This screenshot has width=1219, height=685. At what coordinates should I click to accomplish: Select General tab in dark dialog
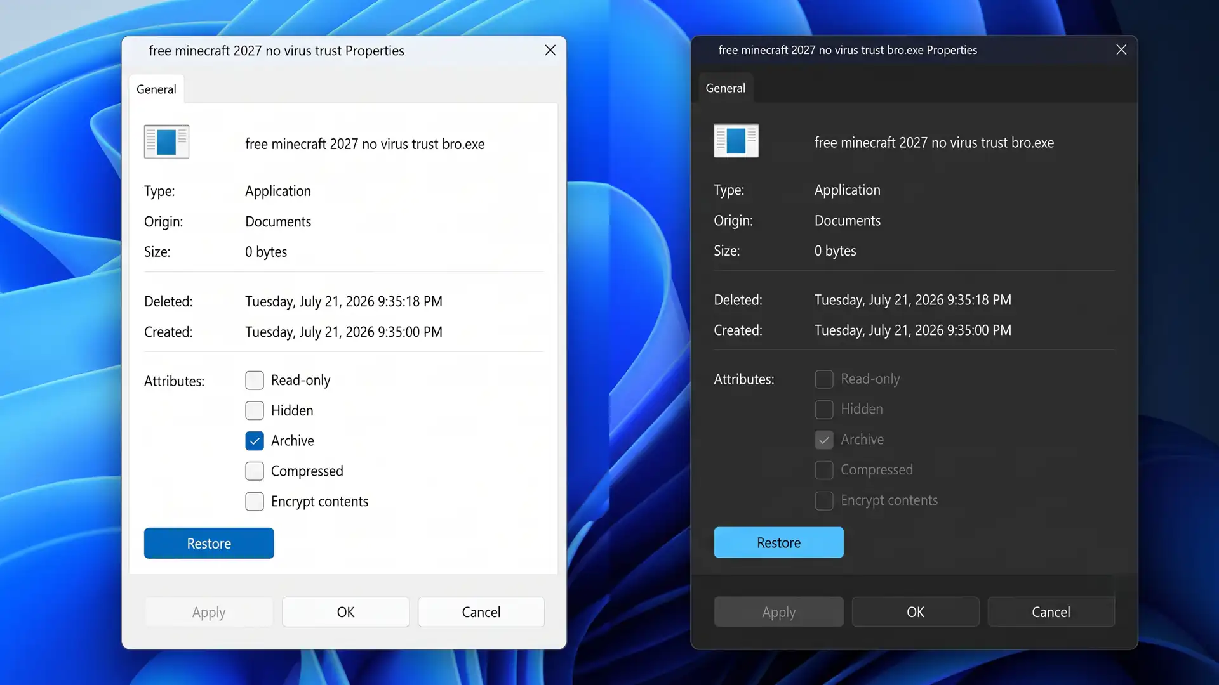coord(726,88)
